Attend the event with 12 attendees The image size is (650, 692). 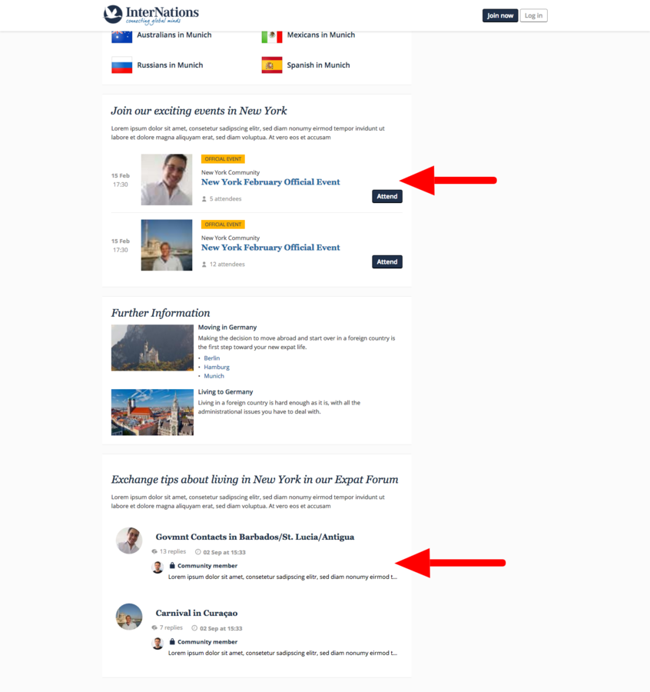386,261
